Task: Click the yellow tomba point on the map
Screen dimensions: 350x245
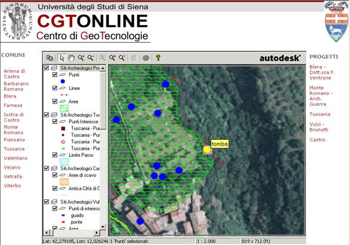Action: pos(207,150)
